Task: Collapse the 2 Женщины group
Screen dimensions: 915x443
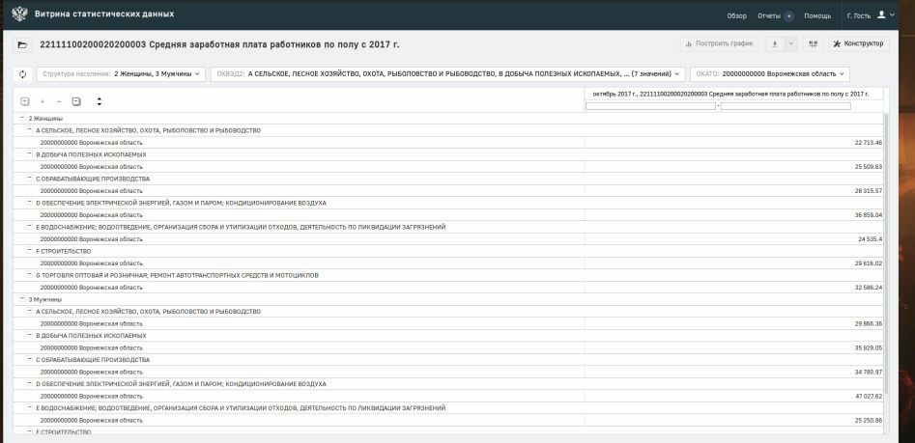Action: 22,118
